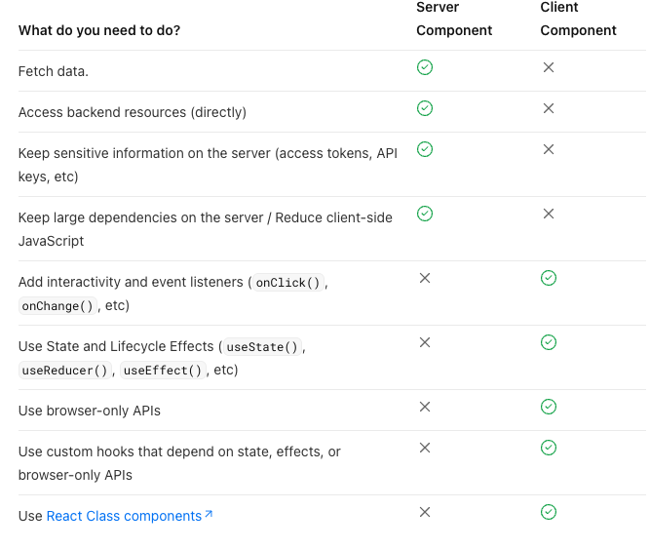Click the external-link arrow after React Class components

[x=209, y=515]
